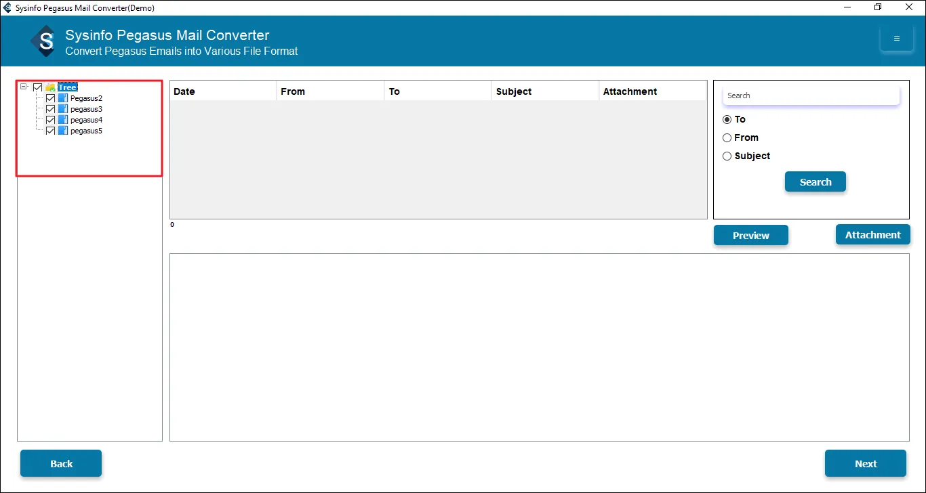Open the hamburger menu in header

coord(896,39)
